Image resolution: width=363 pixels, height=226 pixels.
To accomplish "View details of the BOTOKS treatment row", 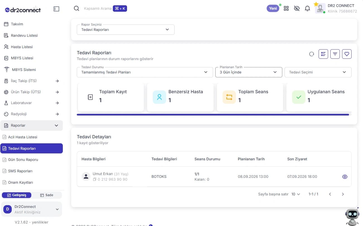I will (x=345, y=177).
